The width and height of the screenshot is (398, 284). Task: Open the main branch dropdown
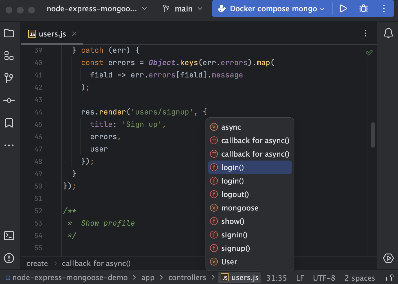point(183,9)
